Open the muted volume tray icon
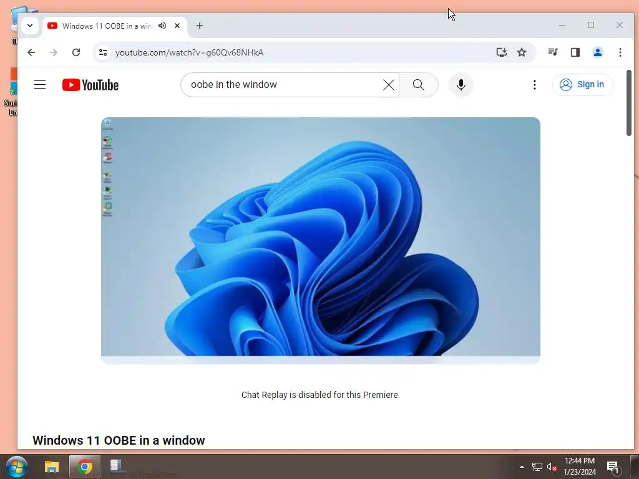The width and height of the screenshot is (639, 479). pyautogui.click(x=552, y=467)
